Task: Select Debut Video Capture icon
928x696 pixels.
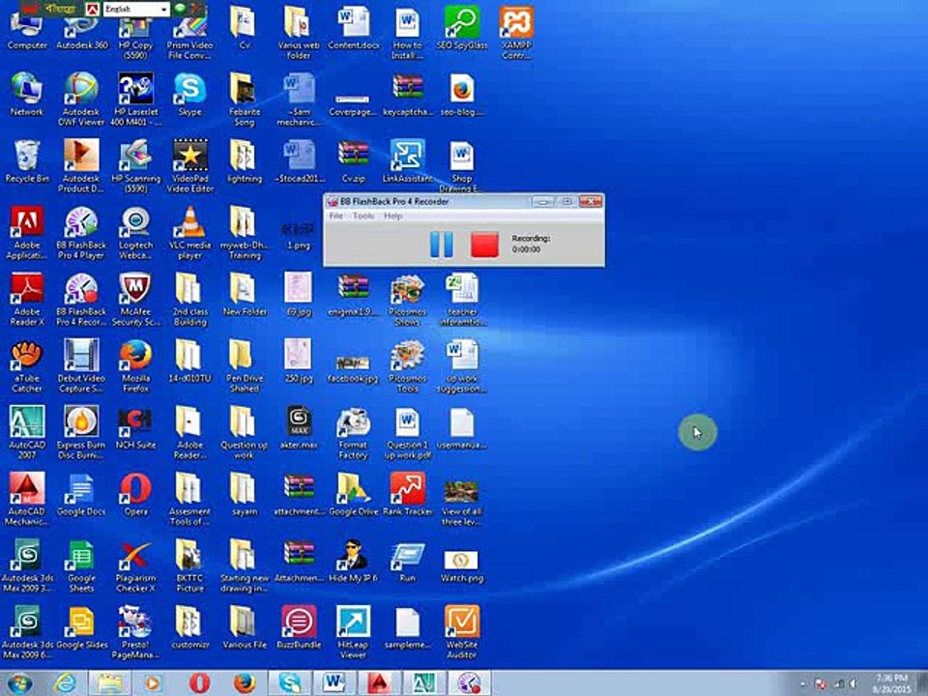Action: coord(81,366)
